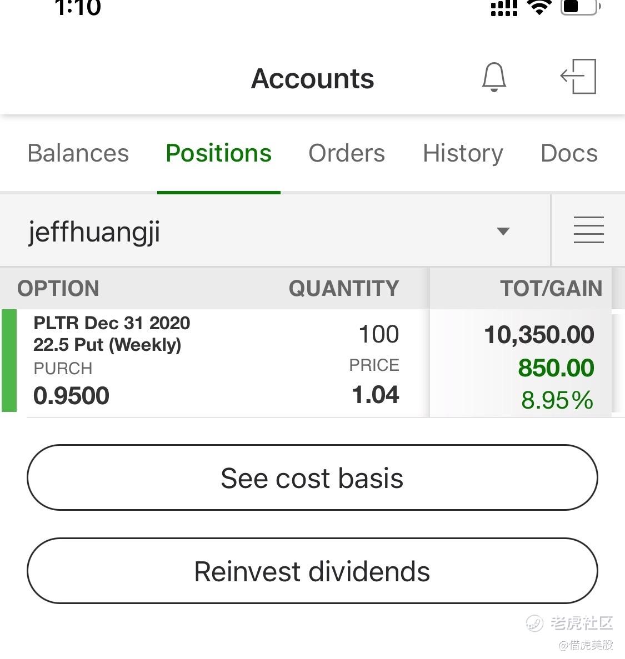Switch to the Balances tab
The width and height of the screenshot is (625, 659).
78,153
